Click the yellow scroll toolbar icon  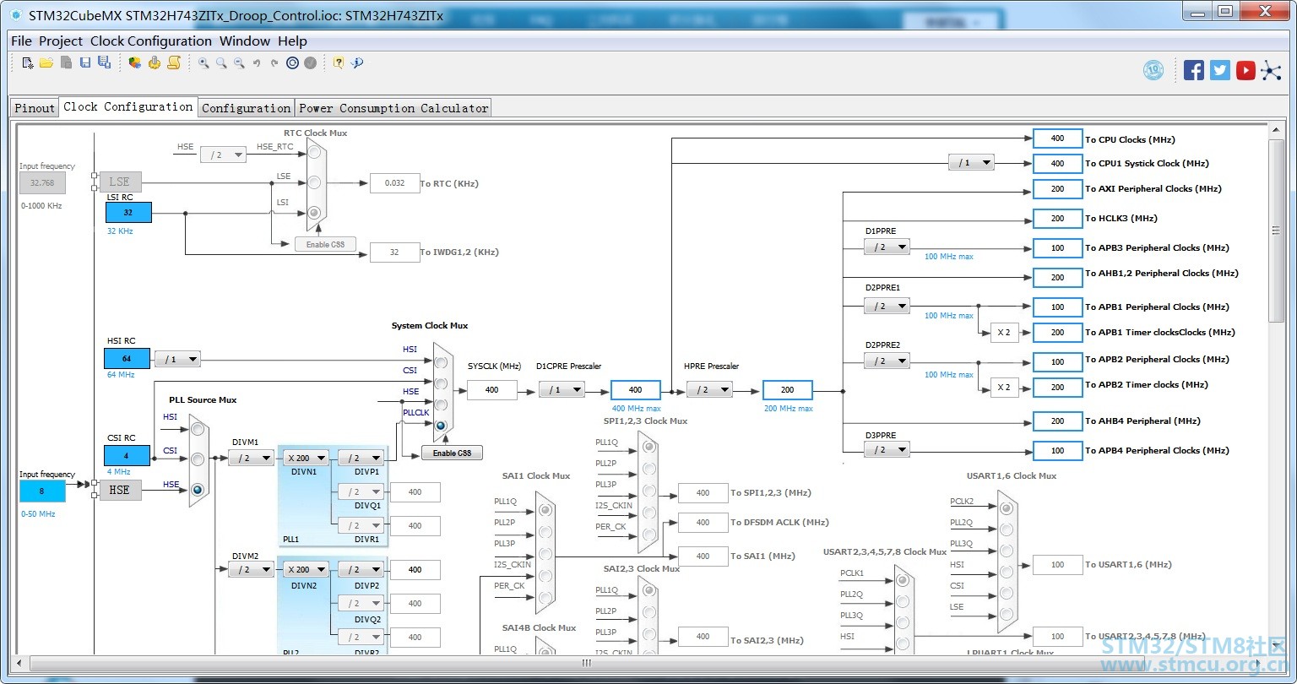174,62
